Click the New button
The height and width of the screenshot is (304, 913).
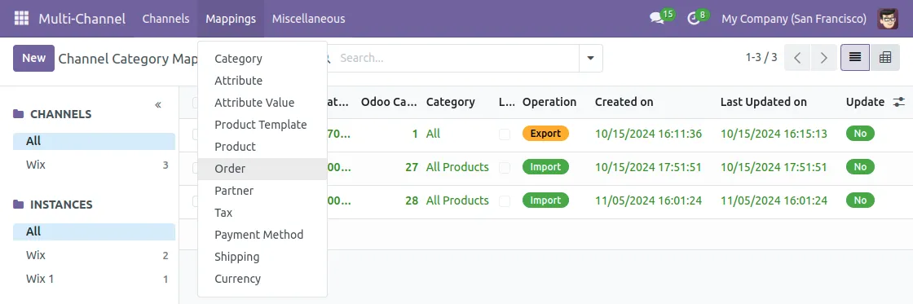[33, 58]
